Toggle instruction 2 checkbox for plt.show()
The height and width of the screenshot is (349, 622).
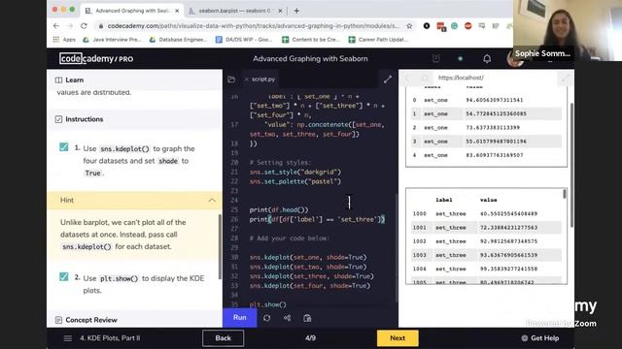[63, 276]
